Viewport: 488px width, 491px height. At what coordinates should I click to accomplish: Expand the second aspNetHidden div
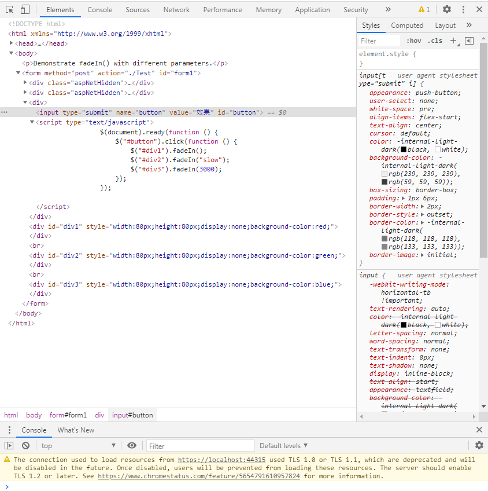pyautogui.click(x=25, y=92)
